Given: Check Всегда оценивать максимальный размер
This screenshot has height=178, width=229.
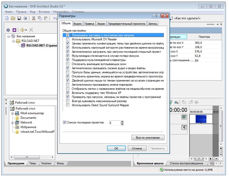Looking at the screenshot, I should pos(68,101).
